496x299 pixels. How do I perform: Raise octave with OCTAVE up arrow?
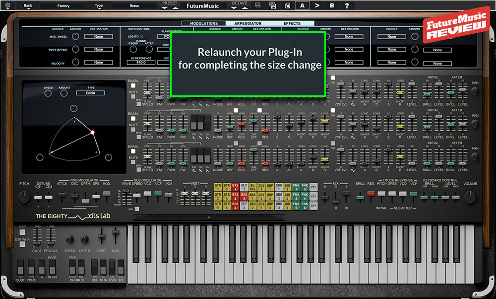[245, 8]
